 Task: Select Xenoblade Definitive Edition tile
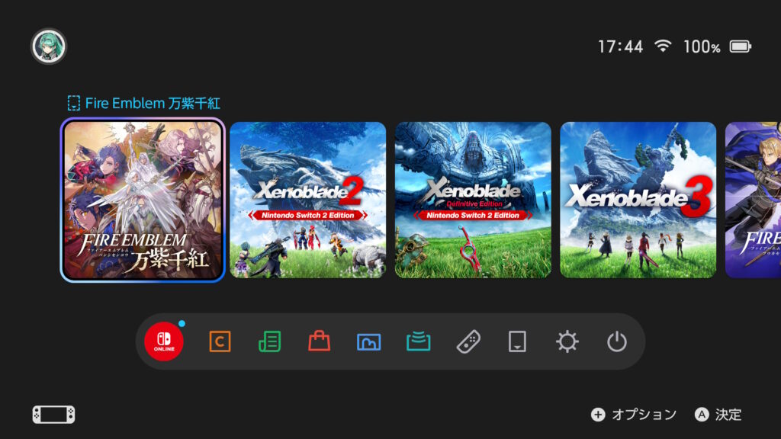coord(473,200)
